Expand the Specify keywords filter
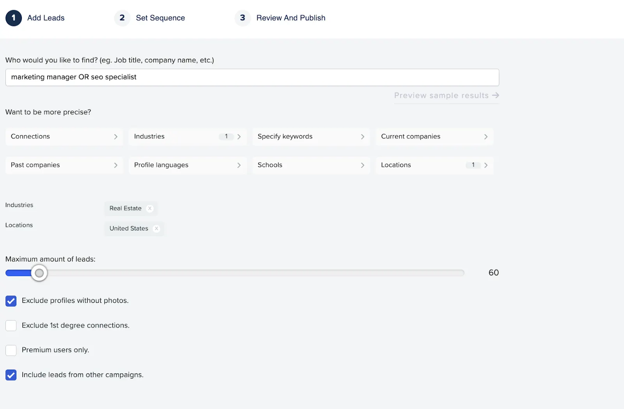 [x=311, y=136]
